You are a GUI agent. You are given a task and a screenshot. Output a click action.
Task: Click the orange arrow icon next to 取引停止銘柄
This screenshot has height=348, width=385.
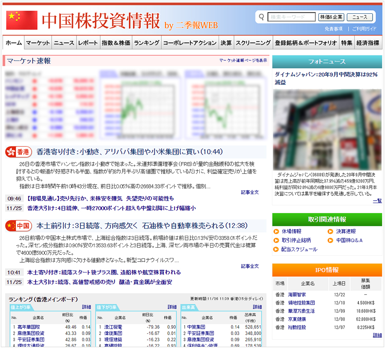point(276,240)
